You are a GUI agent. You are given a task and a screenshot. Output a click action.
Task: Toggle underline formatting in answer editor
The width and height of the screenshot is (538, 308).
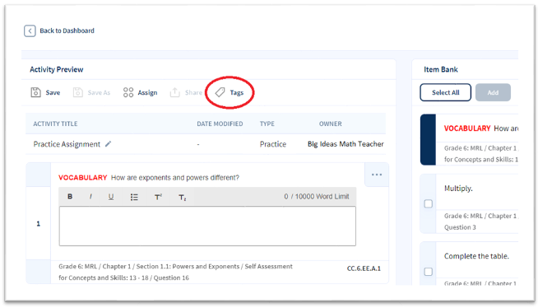pos(111,197)
